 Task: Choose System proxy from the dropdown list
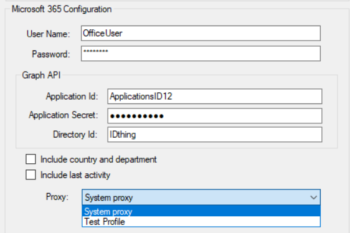coord(201,211)
